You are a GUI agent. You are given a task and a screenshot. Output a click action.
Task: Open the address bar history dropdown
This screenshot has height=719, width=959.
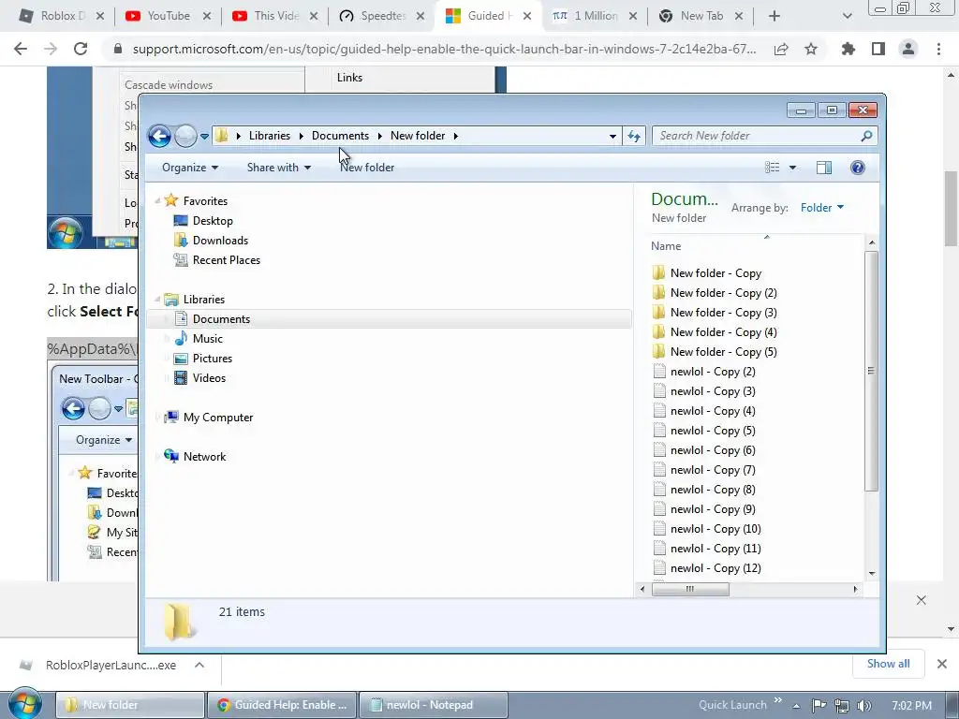(612, 137)
